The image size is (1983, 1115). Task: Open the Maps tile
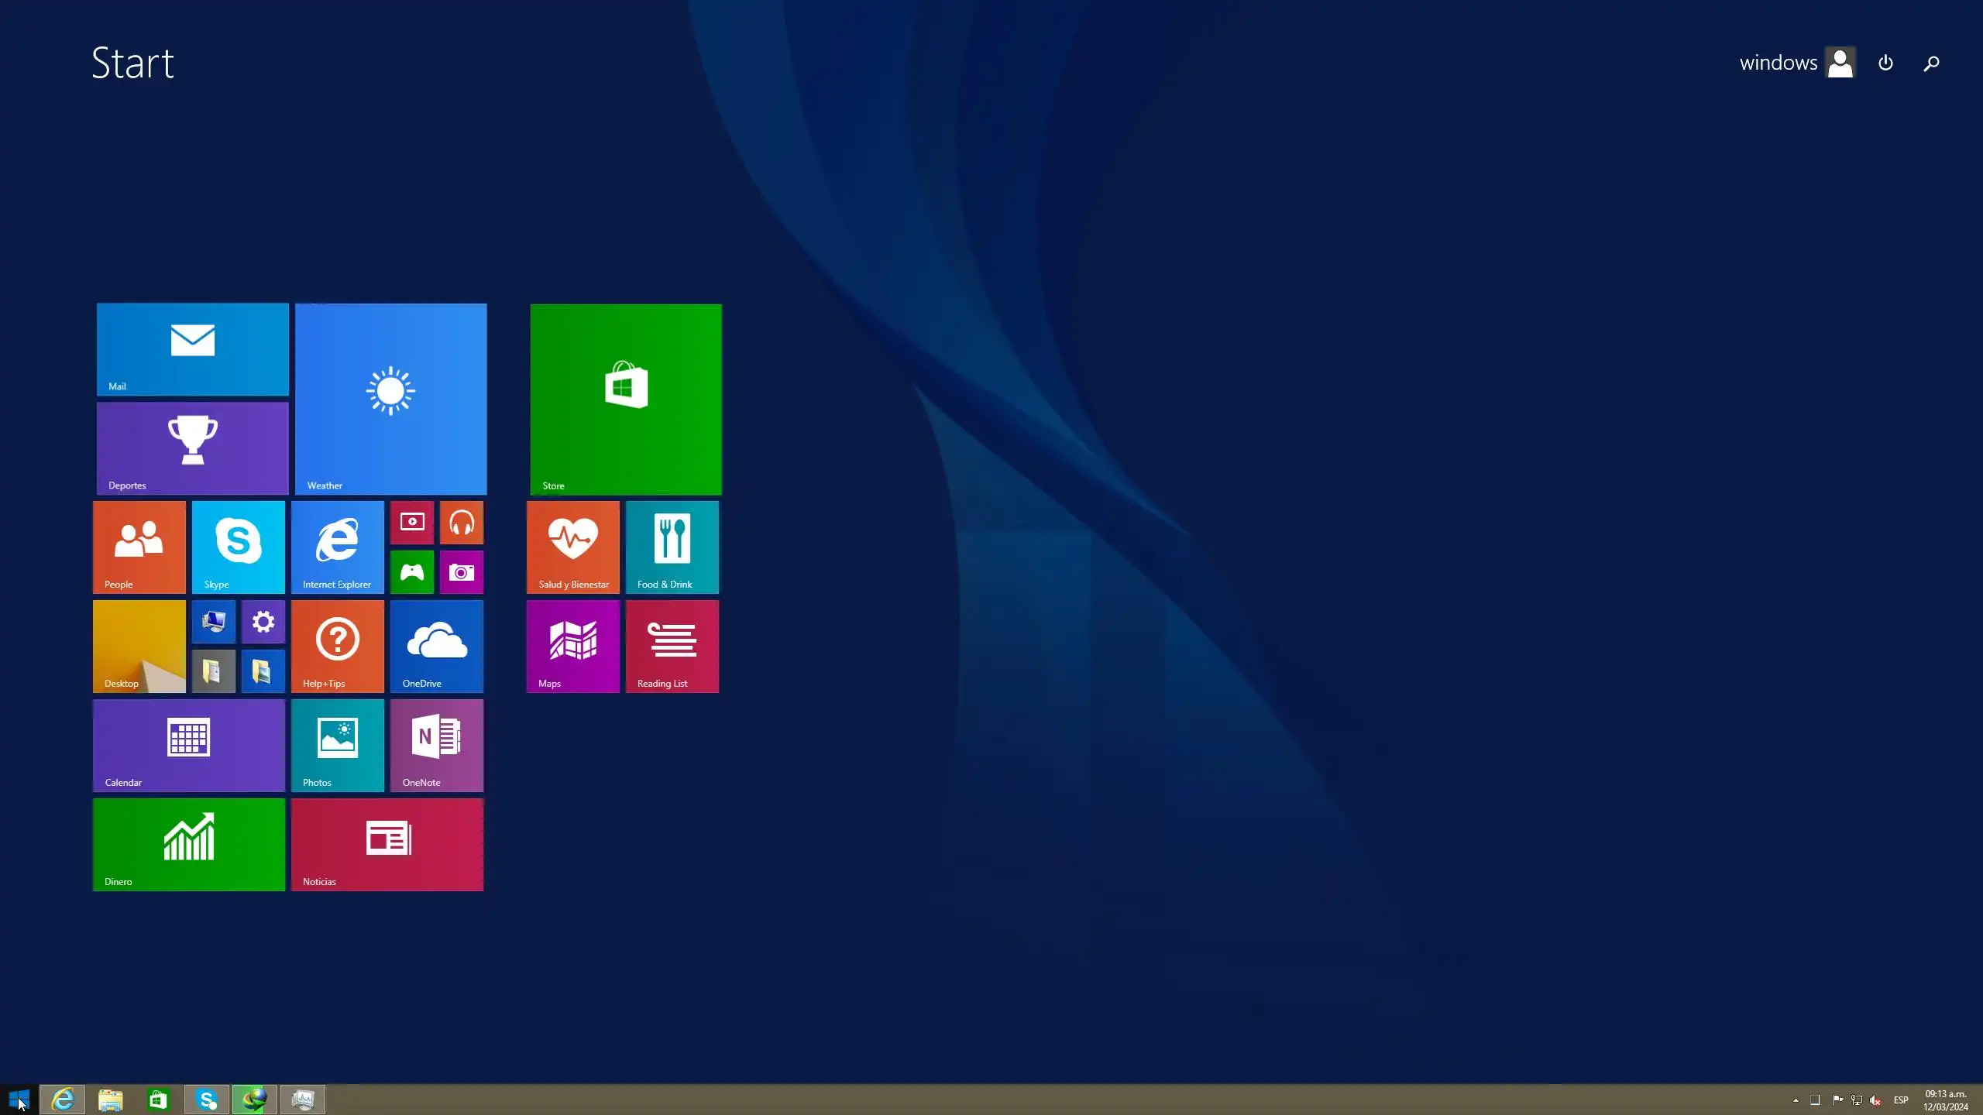pyautogui.click(x=572, y=646)
